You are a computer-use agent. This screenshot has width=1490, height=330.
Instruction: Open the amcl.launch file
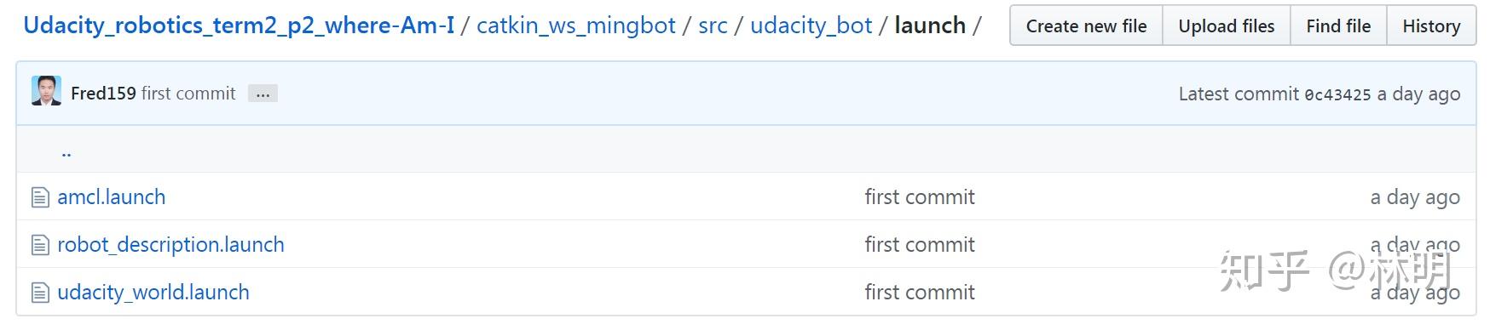click(112, 196)
